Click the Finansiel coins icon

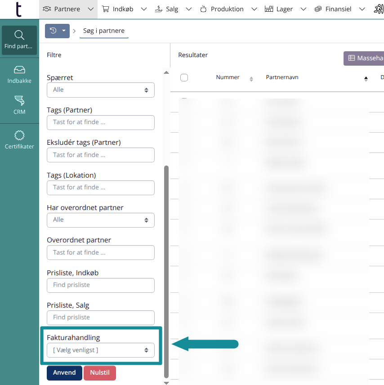pyautogui.click(x=318, y=9)
